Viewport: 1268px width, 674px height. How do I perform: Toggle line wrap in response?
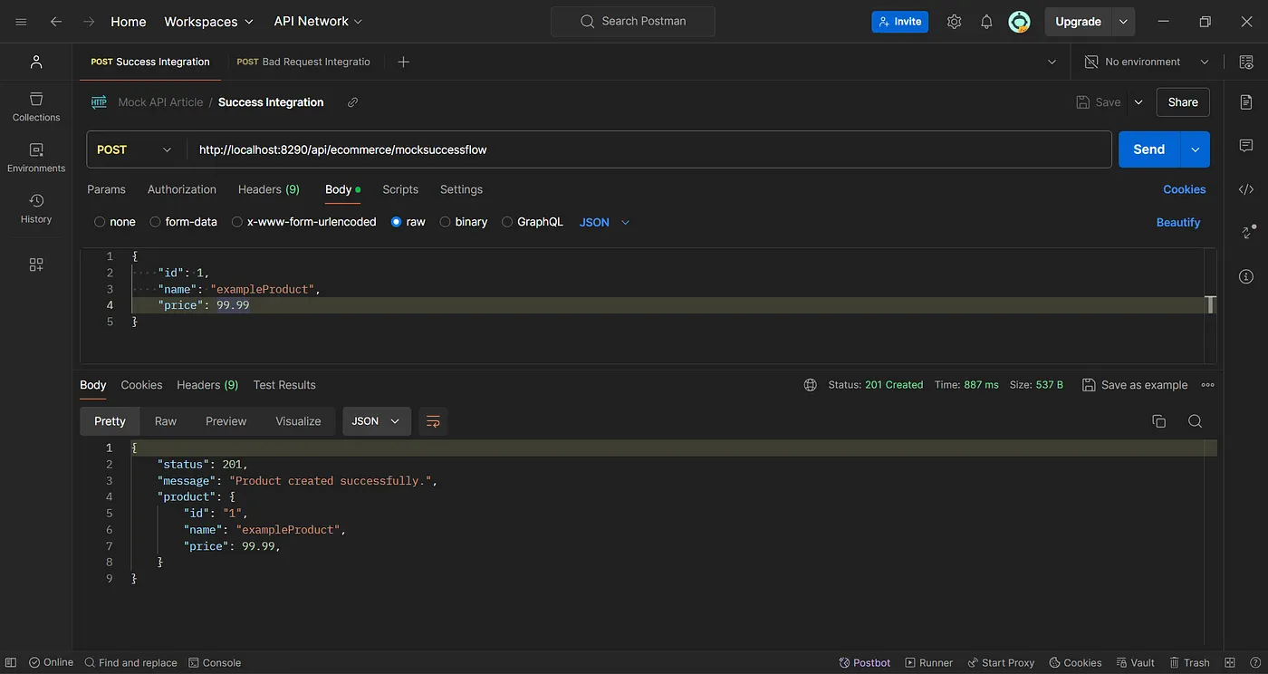433,421
